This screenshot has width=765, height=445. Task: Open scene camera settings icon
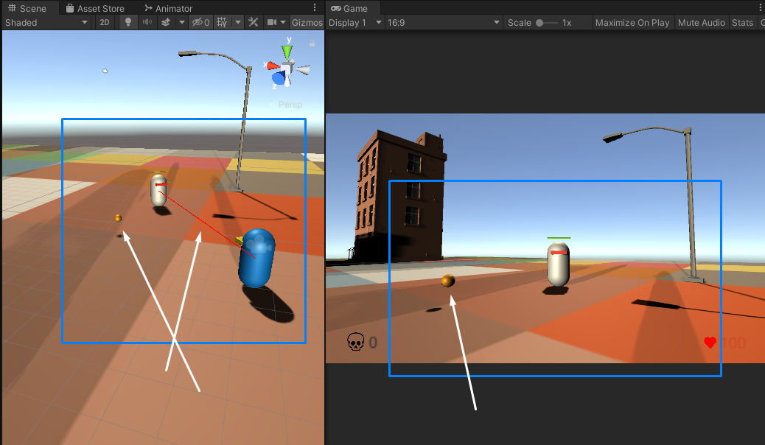coord(272,22)
